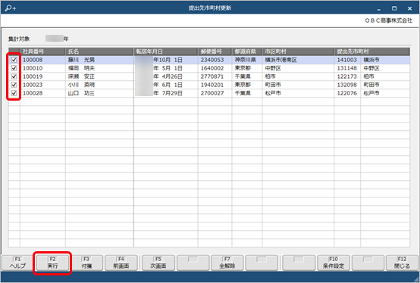Screen dimensions: 420x283
Task: Click the name 山口 功三
Action: pyautogui.click(x=81, y=93)
